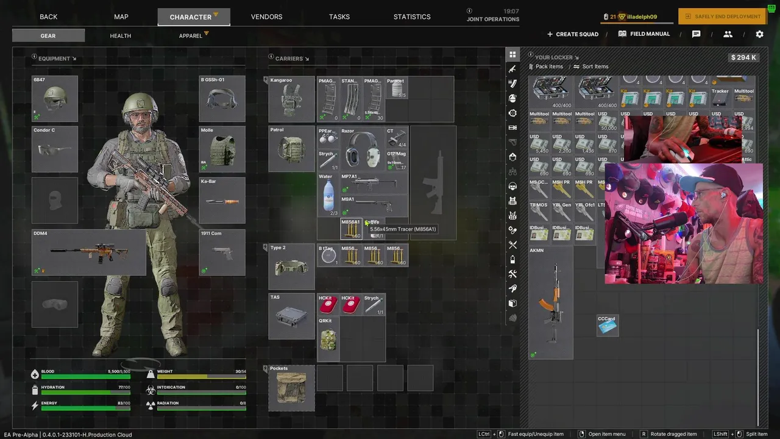Click Safely End Deployment button
780x439 pixels.
[x=722, y=16]
